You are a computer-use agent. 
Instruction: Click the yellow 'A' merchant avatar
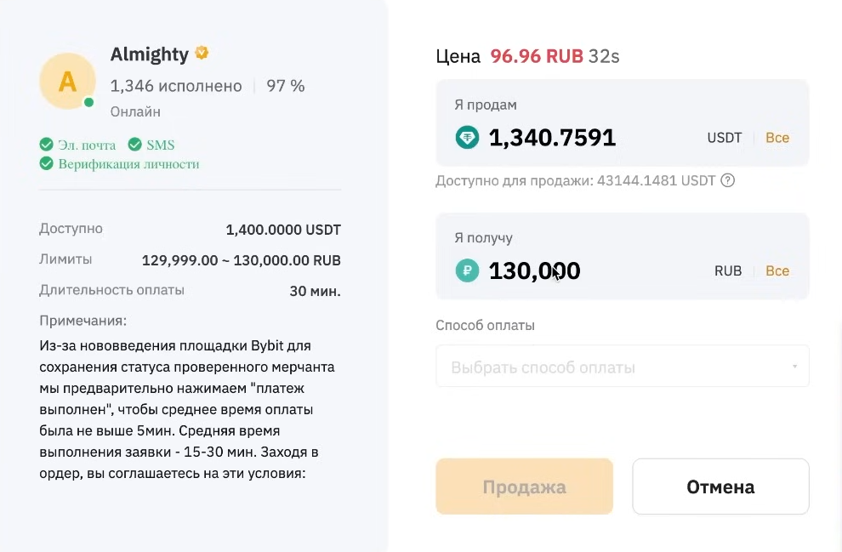coord(68,82)
